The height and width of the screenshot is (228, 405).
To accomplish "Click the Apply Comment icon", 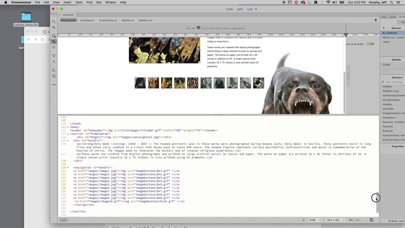I will 54,70.
